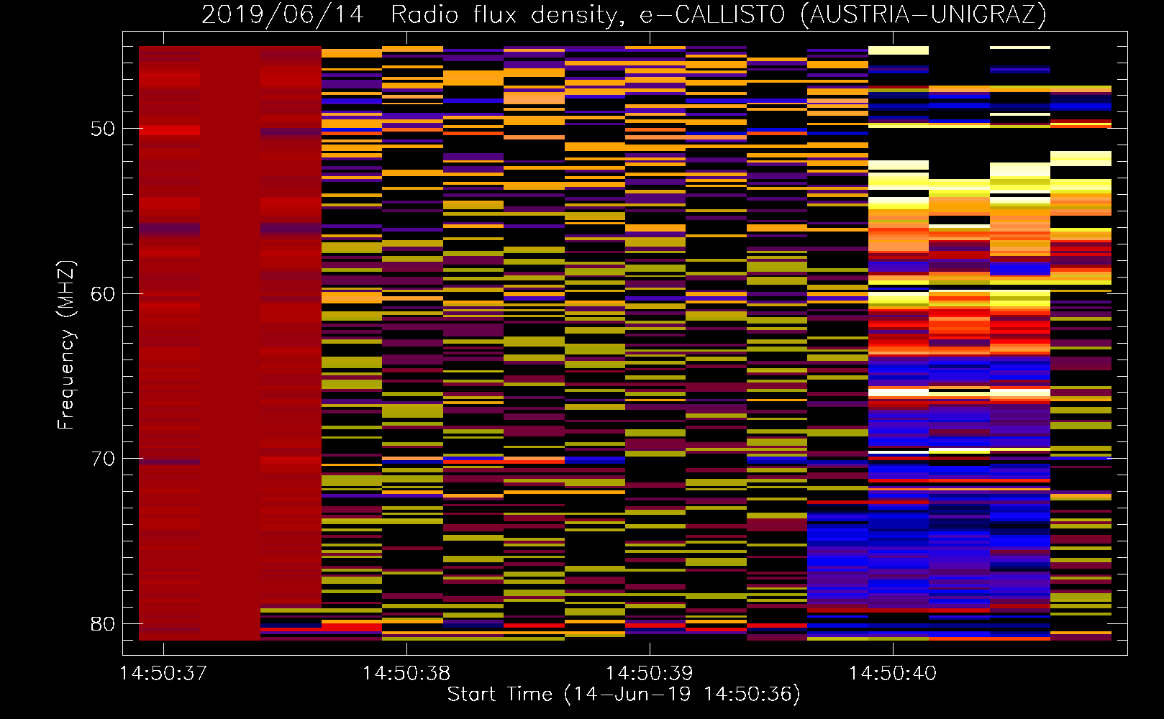1164x719 pixels.
Task: Click the '80' frequency tick label
Action: [103, 623]
